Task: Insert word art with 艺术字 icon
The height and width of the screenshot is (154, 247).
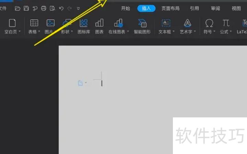Action: [x=187, y=23]
